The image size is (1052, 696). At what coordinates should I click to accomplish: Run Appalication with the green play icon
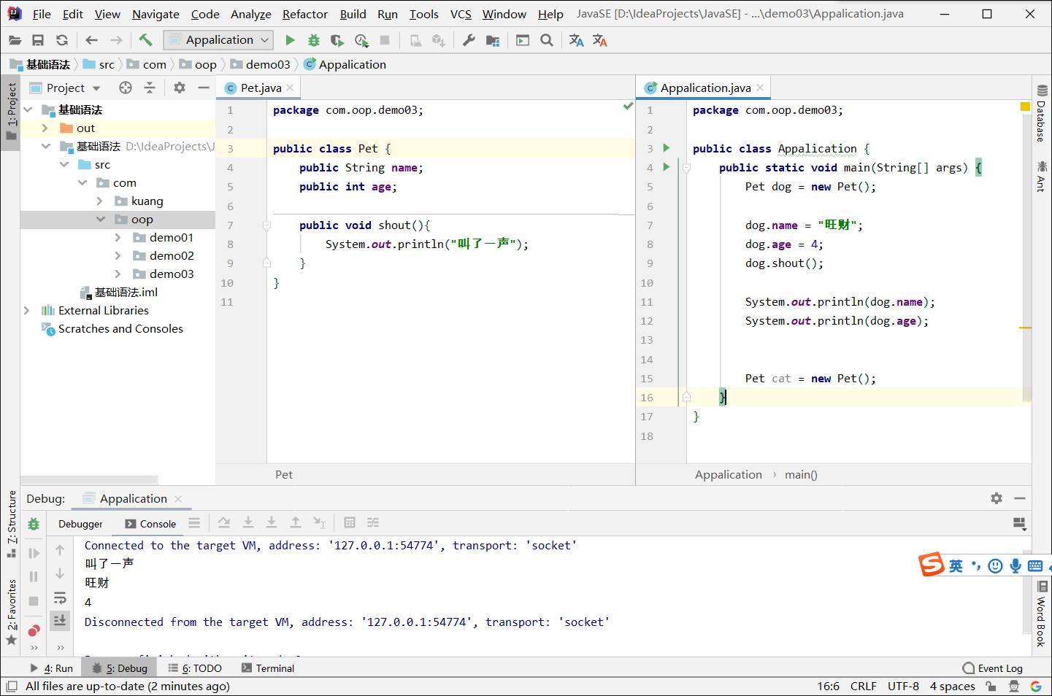290,40
